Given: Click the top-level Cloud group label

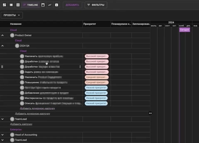Looking at the screenshot, I should (13, 30).
